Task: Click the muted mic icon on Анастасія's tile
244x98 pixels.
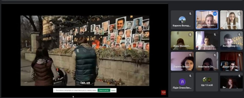Action: click(215, 55)
